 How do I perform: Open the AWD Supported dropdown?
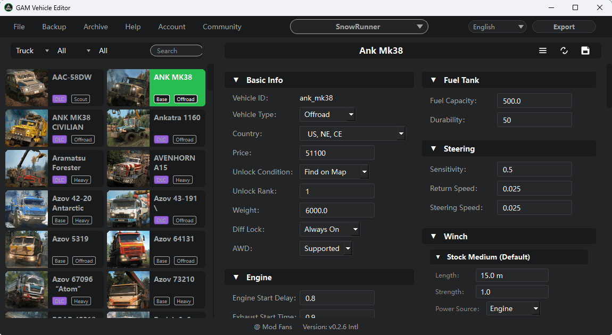click(326, 248)
